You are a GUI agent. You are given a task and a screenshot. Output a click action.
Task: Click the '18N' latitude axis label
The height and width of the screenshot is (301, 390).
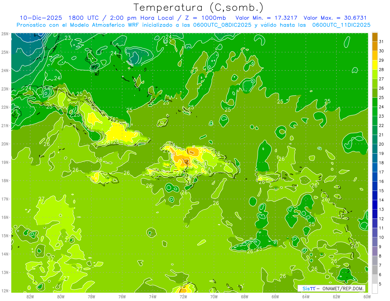5,181
